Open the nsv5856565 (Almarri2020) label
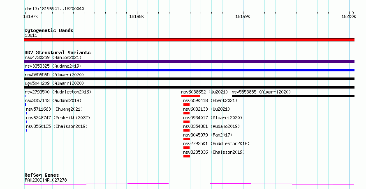Image resolution: width=366 pixels, height=189 pixels. tap(54, 75)
